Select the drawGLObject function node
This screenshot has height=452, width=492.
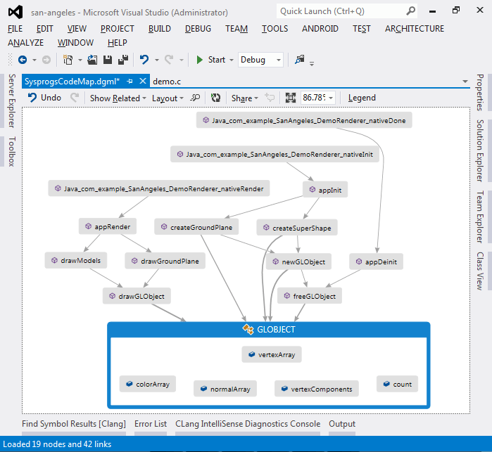(x=137, y=296)
